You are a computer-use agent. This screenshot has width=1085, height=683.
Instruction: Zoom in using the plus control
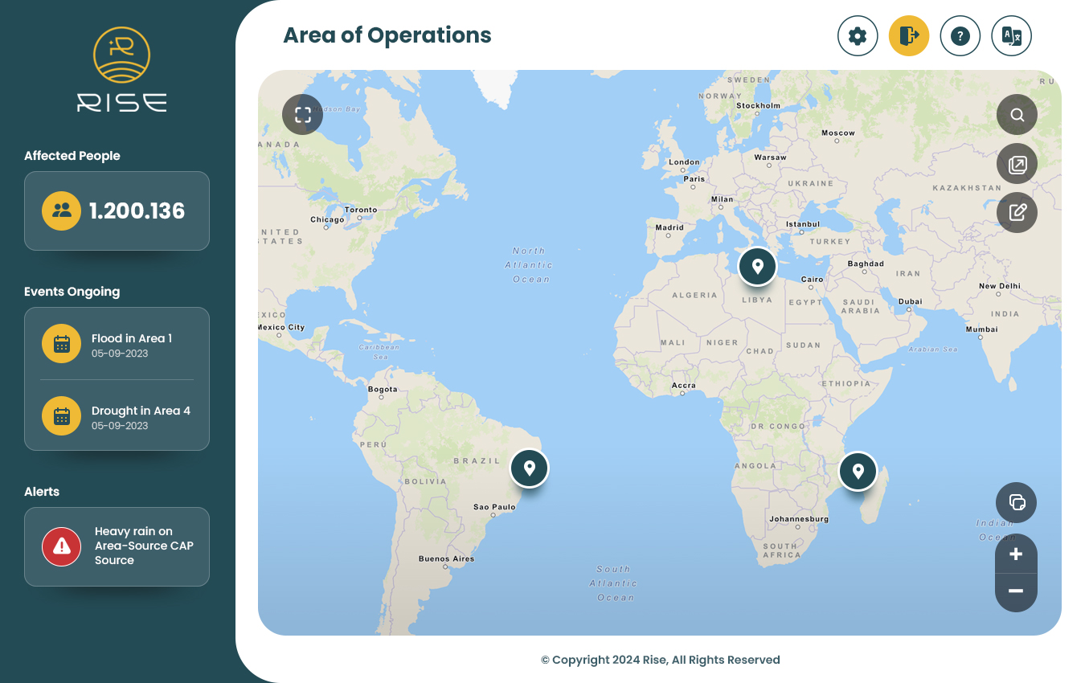[x=1016, y=554]
